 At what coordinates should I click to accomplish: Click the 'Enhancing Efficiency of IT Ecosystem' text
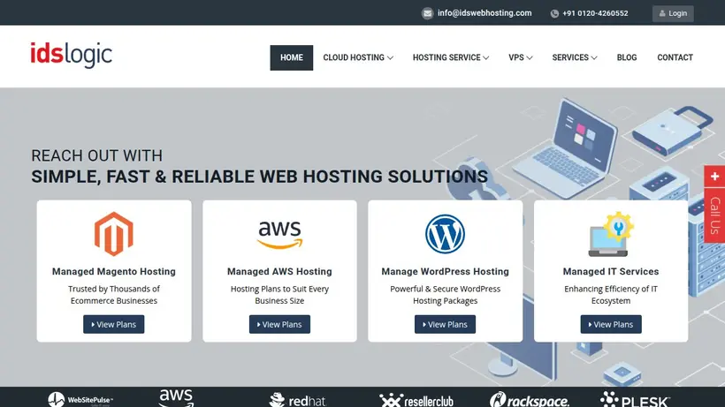click(611, 294)
